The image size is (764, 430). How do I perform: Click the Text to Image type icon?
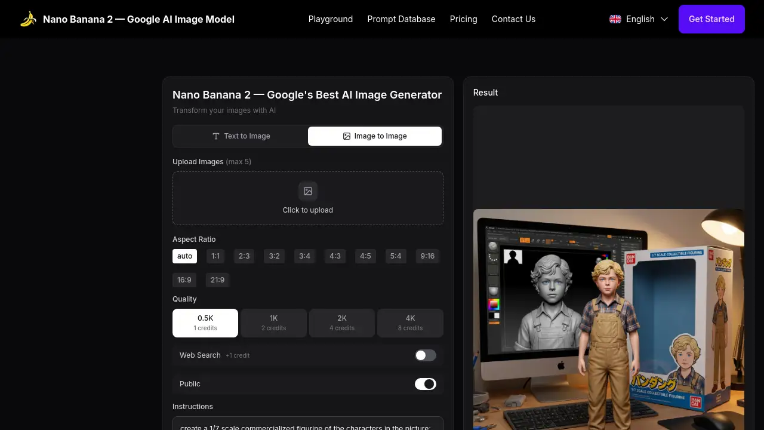[x=216, y=136]
